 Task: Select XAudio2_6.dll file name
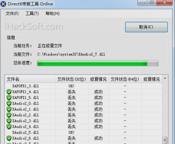pos(25,138)
